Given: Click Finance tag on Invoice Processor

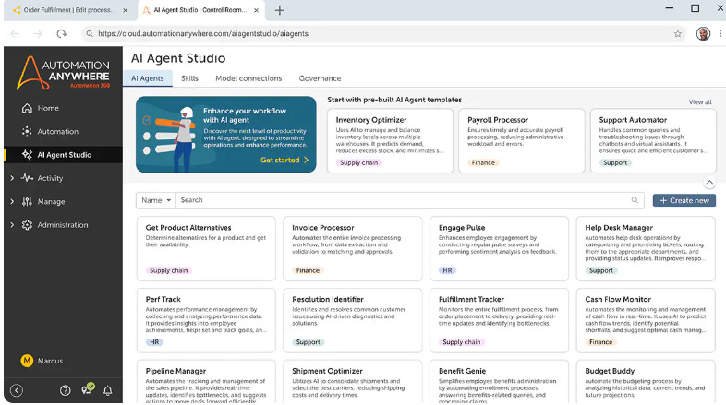Looking at the screenshot, I should pos(308,270).
